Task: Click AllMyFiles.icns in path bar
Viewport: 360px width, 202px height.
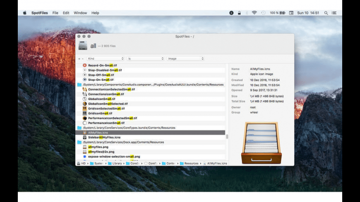Action: pyautogui.click(x=215, y=163)
